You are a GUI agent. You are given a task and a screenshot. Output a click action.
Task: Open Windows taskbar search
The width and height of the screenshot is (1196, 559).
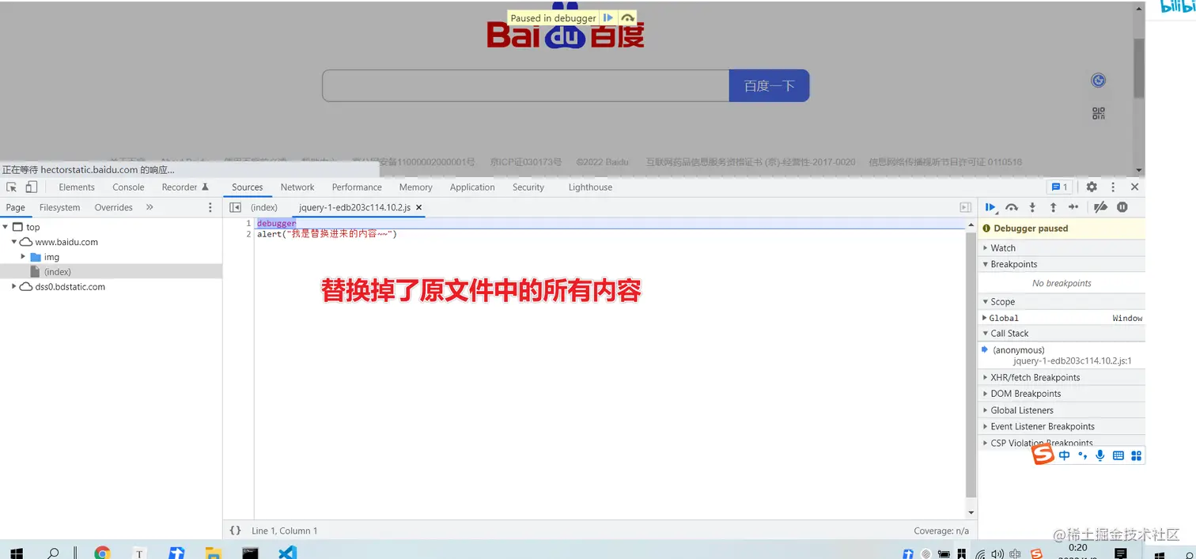point(53,553)
